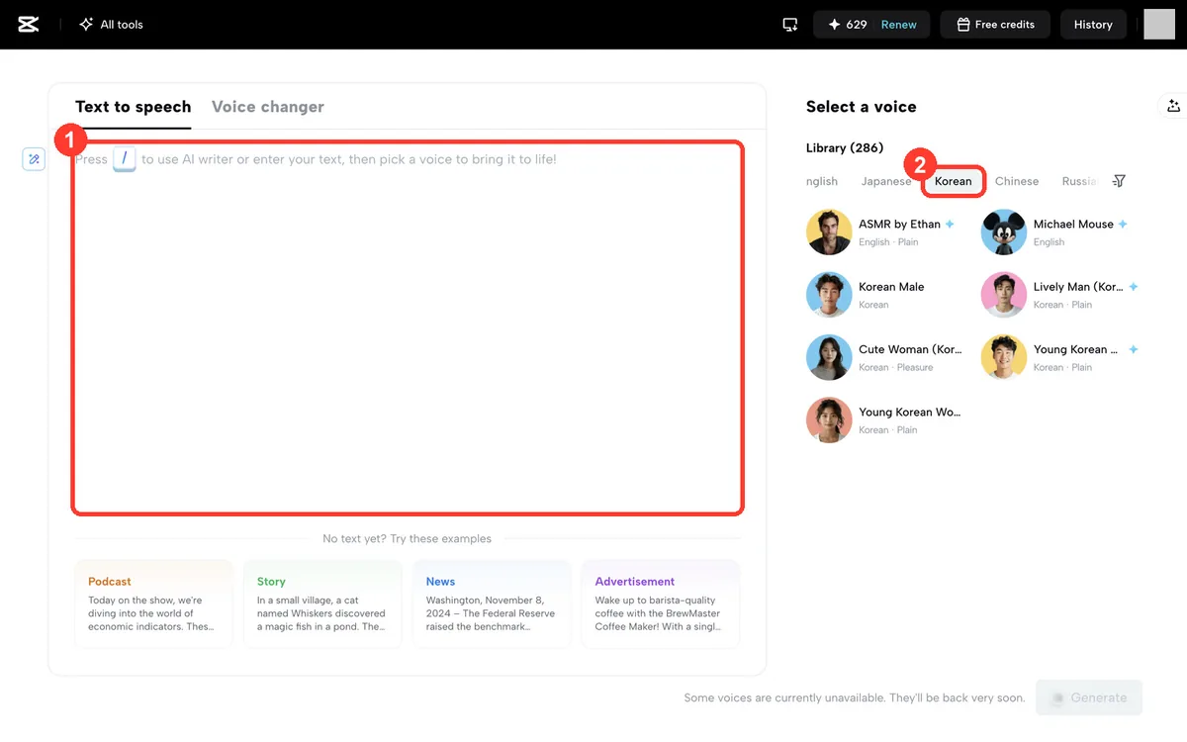This screenshot has height=742, width=1187.
Task: Use the News example text card
Action: [492, 603]
